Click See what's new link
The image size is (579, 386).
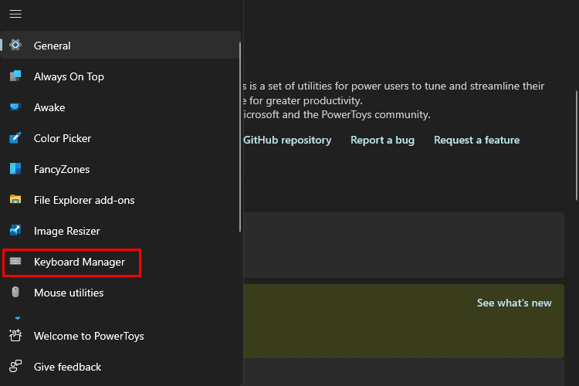514,303
